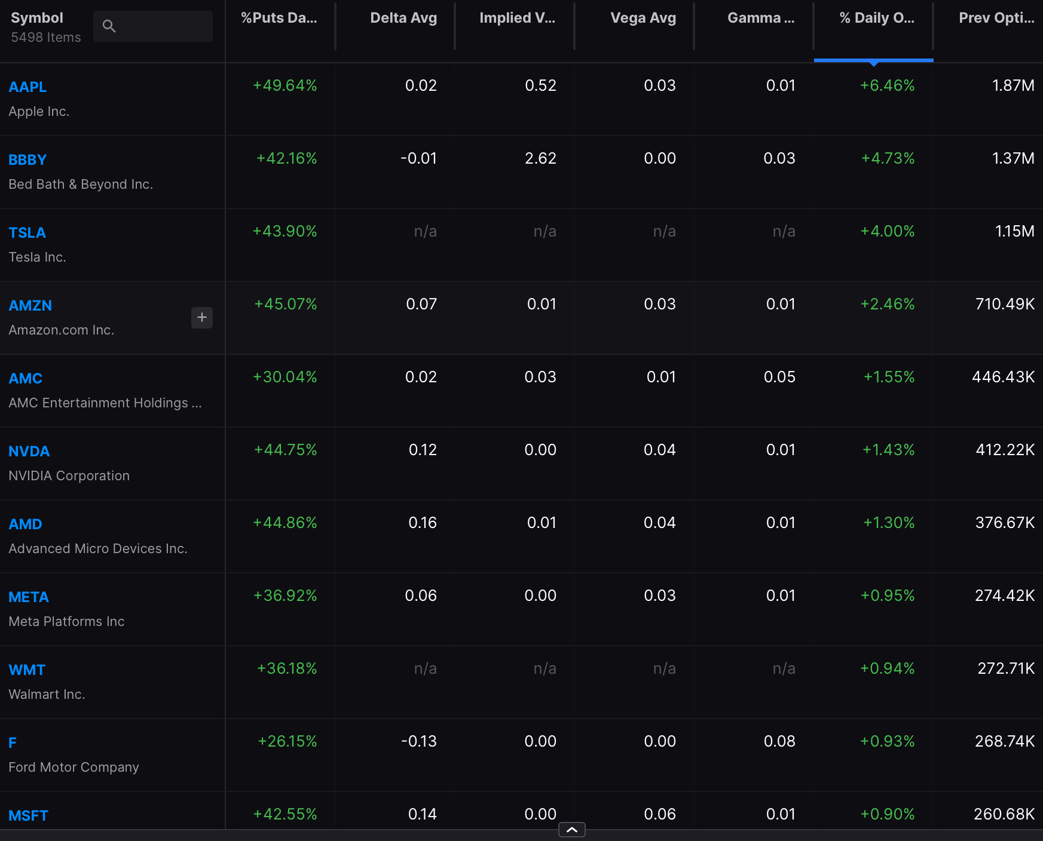
Task: Click AAPL previous options 1.87M
Action: [x=1013, y=85]
